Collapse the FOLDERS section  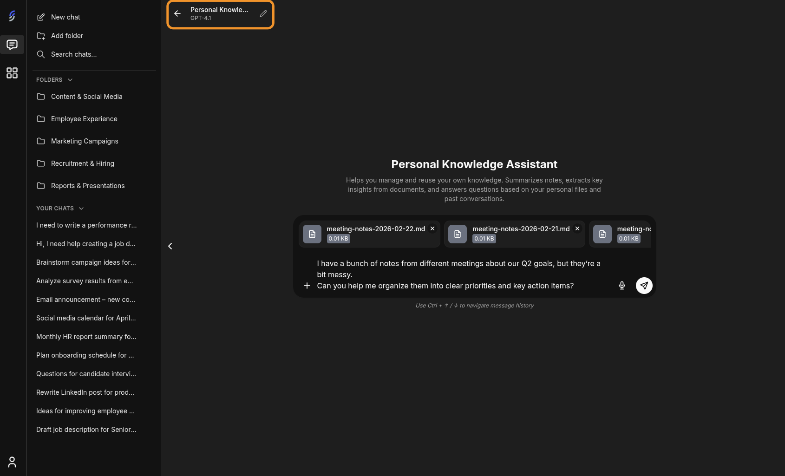tap(70, 79)
